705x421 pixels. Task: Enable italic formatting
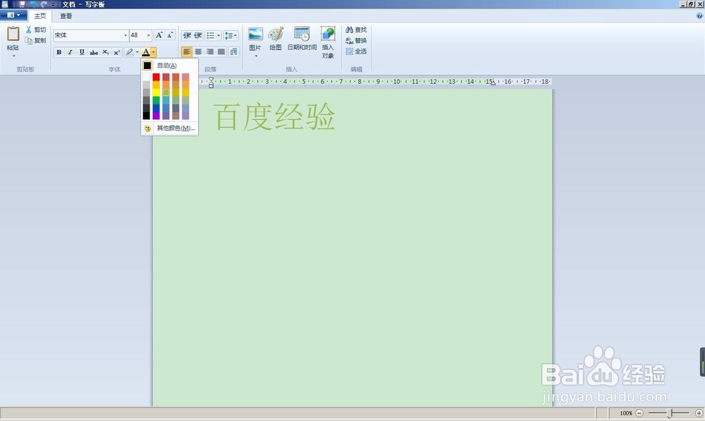click(x=70, y=51)
